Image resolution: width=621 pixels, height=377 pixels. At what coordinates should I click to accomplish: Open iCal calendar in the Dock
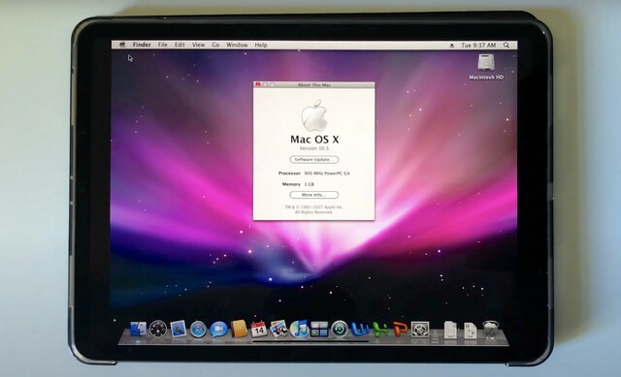(259, 330)
